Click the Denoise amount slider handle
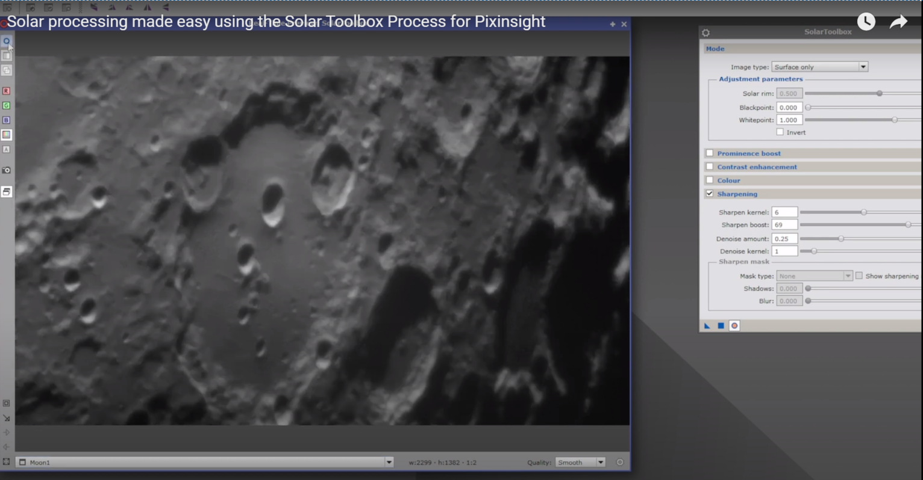This screenshot has height=480, width=923. 841,239
